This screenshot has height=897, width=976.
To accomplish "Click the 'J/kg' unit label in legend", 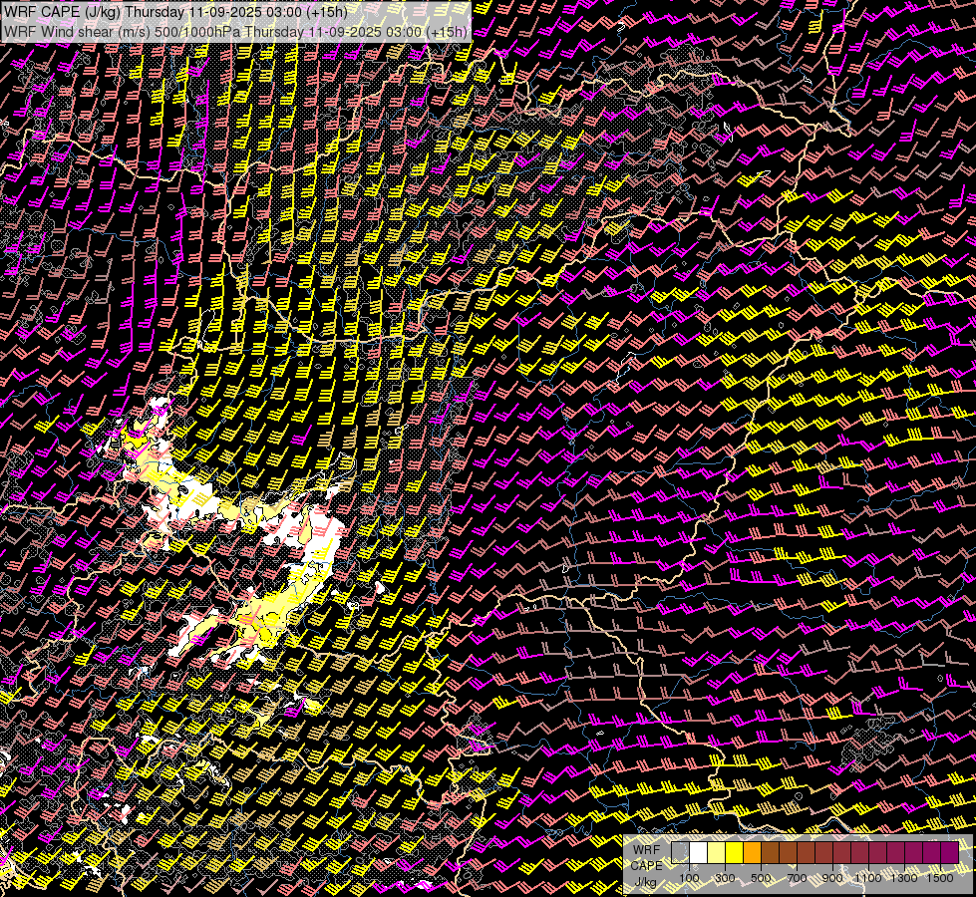I will click(x=645, y=882).
